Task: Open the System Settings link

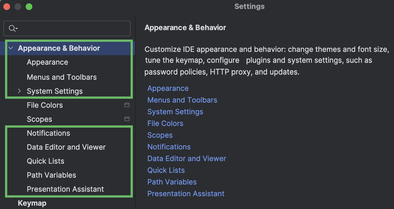Action: pos(175,111)
